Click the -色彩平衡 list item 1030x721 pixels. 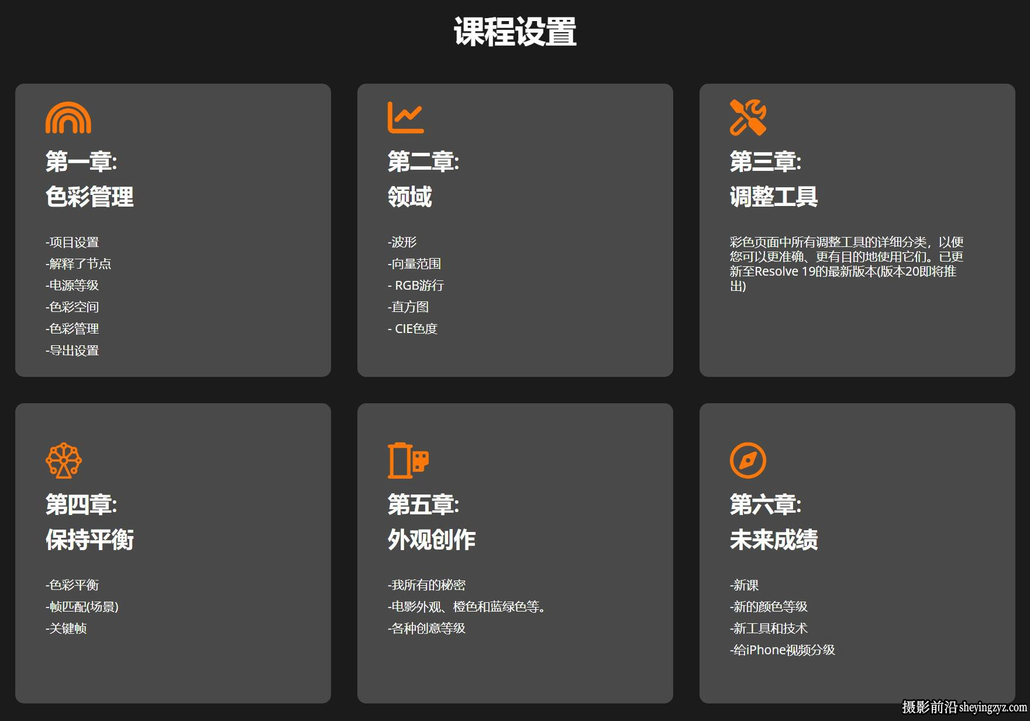click(x=73, y=585)
